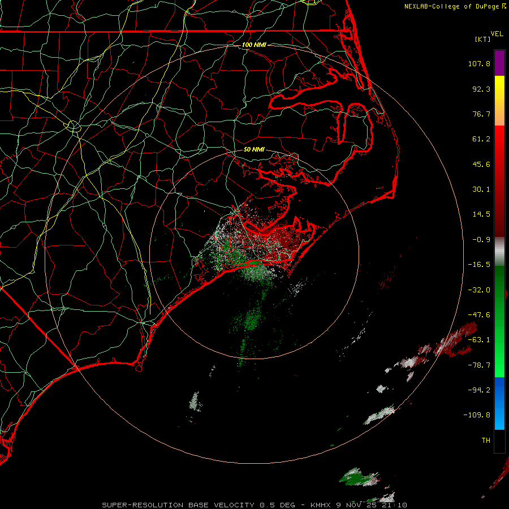Click the Super-Resolution Base Velocity caption text

254,505
